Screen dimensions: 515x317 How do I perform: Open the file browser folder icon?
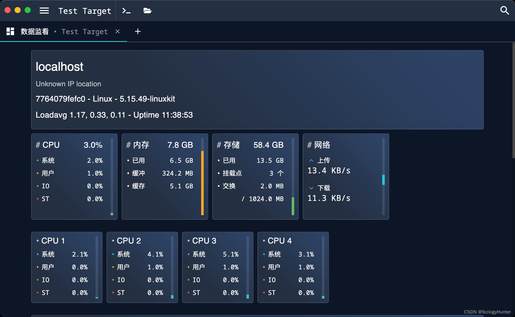point(147,11)
